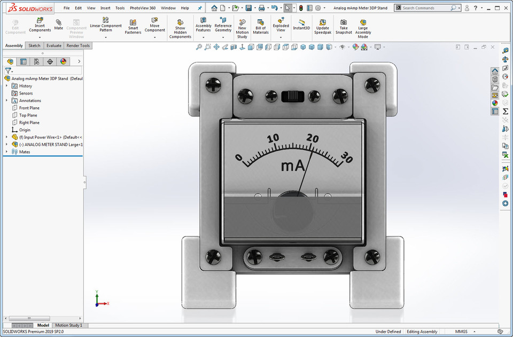Image resolution: width=513 pixels, height=337 pixels.
Task: Switch to the Motion Study 1 tab
Action: [x=69, y=325]
